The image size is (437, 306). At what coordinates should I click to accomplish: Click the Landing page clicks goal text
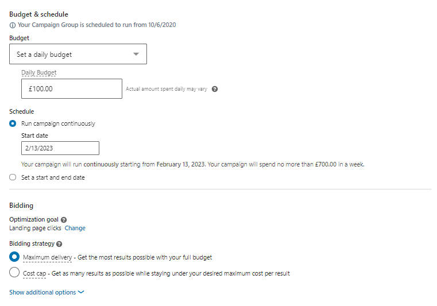tap(36, 228)
